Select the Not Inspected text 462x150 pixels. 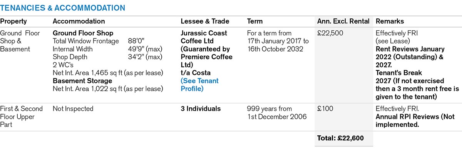73,109
